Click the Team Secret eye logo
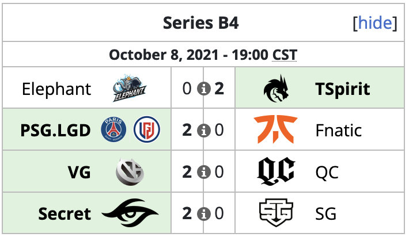 point(130,213)
